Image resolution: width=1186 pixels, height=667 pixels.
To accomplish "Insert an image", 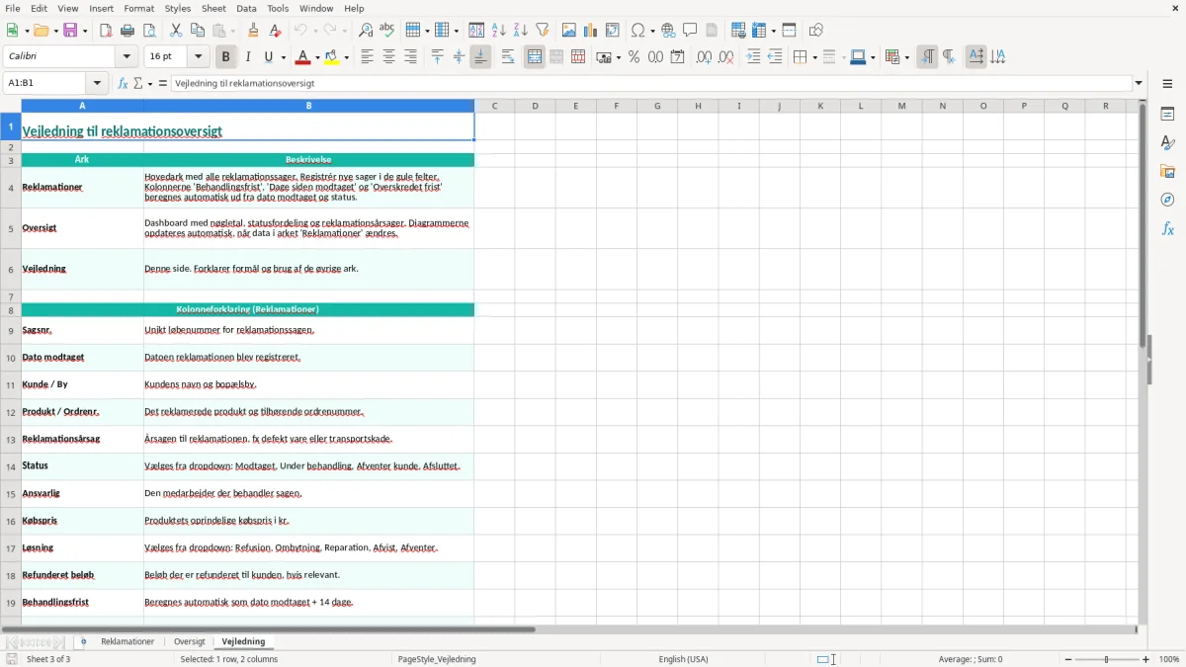I will click(569, 31).
